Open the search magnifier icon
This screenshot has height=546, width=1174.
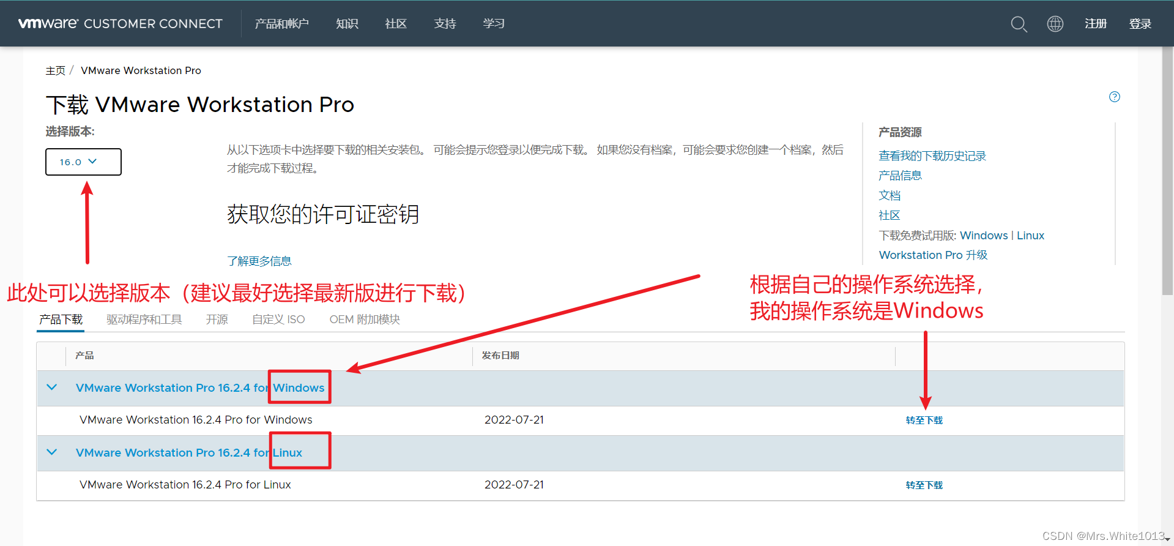click(1019, 24)
